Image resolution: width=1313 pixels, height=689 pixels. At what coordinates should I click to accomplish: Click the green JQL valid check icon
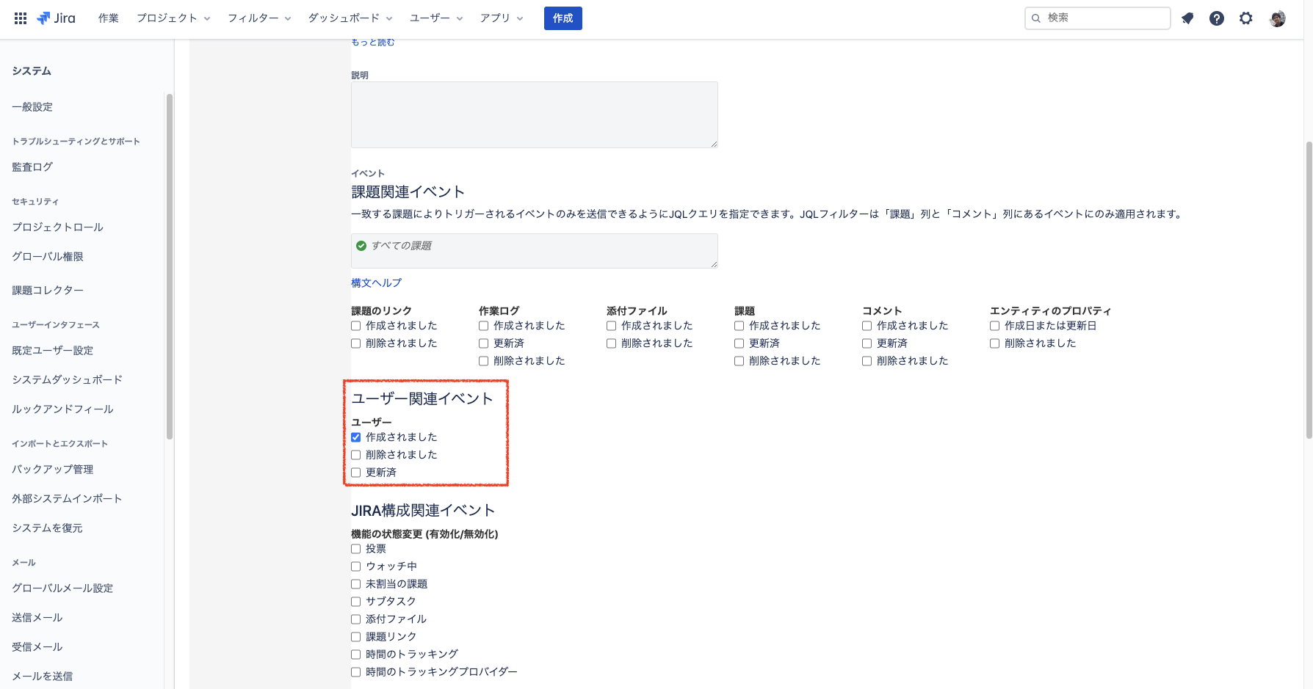(361, 246)
